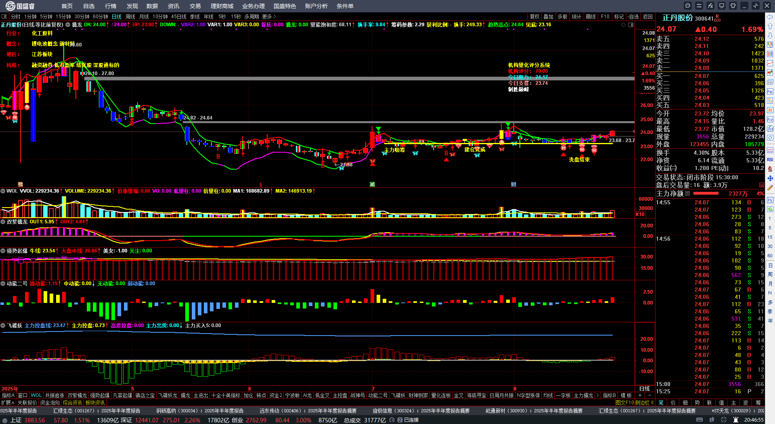The width and height of the screenshot is (775, 424).
Task: Click the white tower icon in status bar
Action: (735, 420)
